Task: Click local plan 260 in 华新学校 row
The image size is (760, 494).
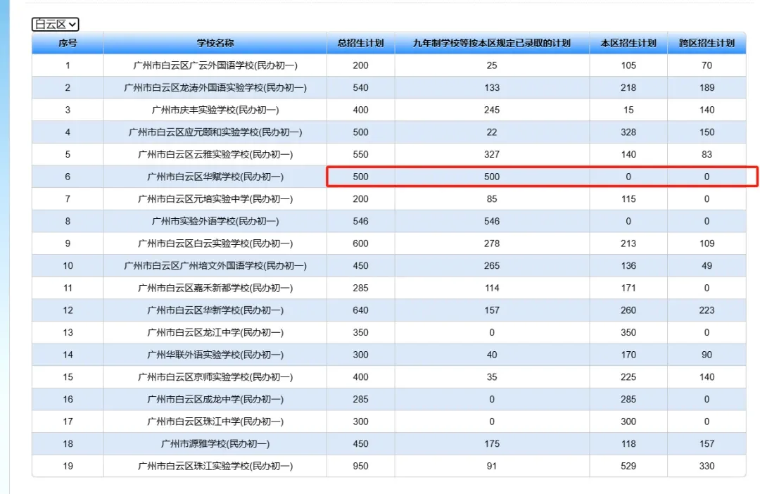Action: click(628, 311)
